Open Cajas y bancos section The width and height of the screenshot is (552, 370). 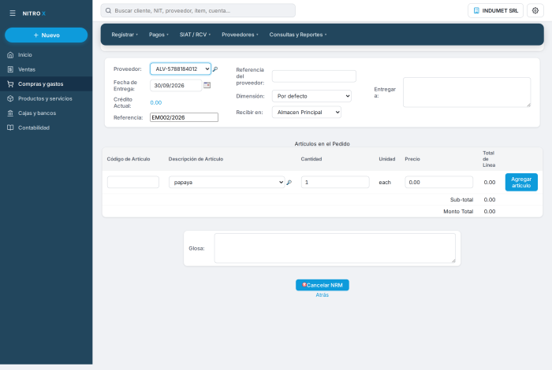point(46,113)
